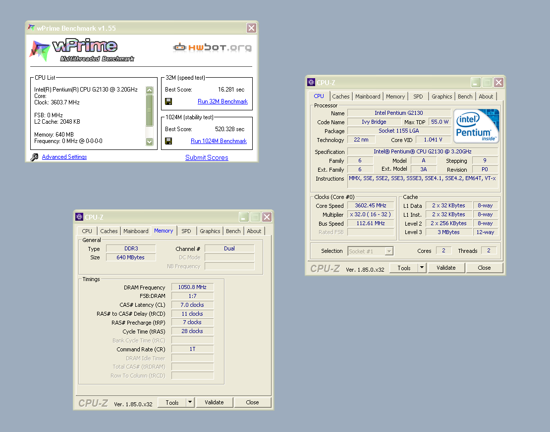Click the save icon beside Run 1024M Benchmark

click(168, 141)
